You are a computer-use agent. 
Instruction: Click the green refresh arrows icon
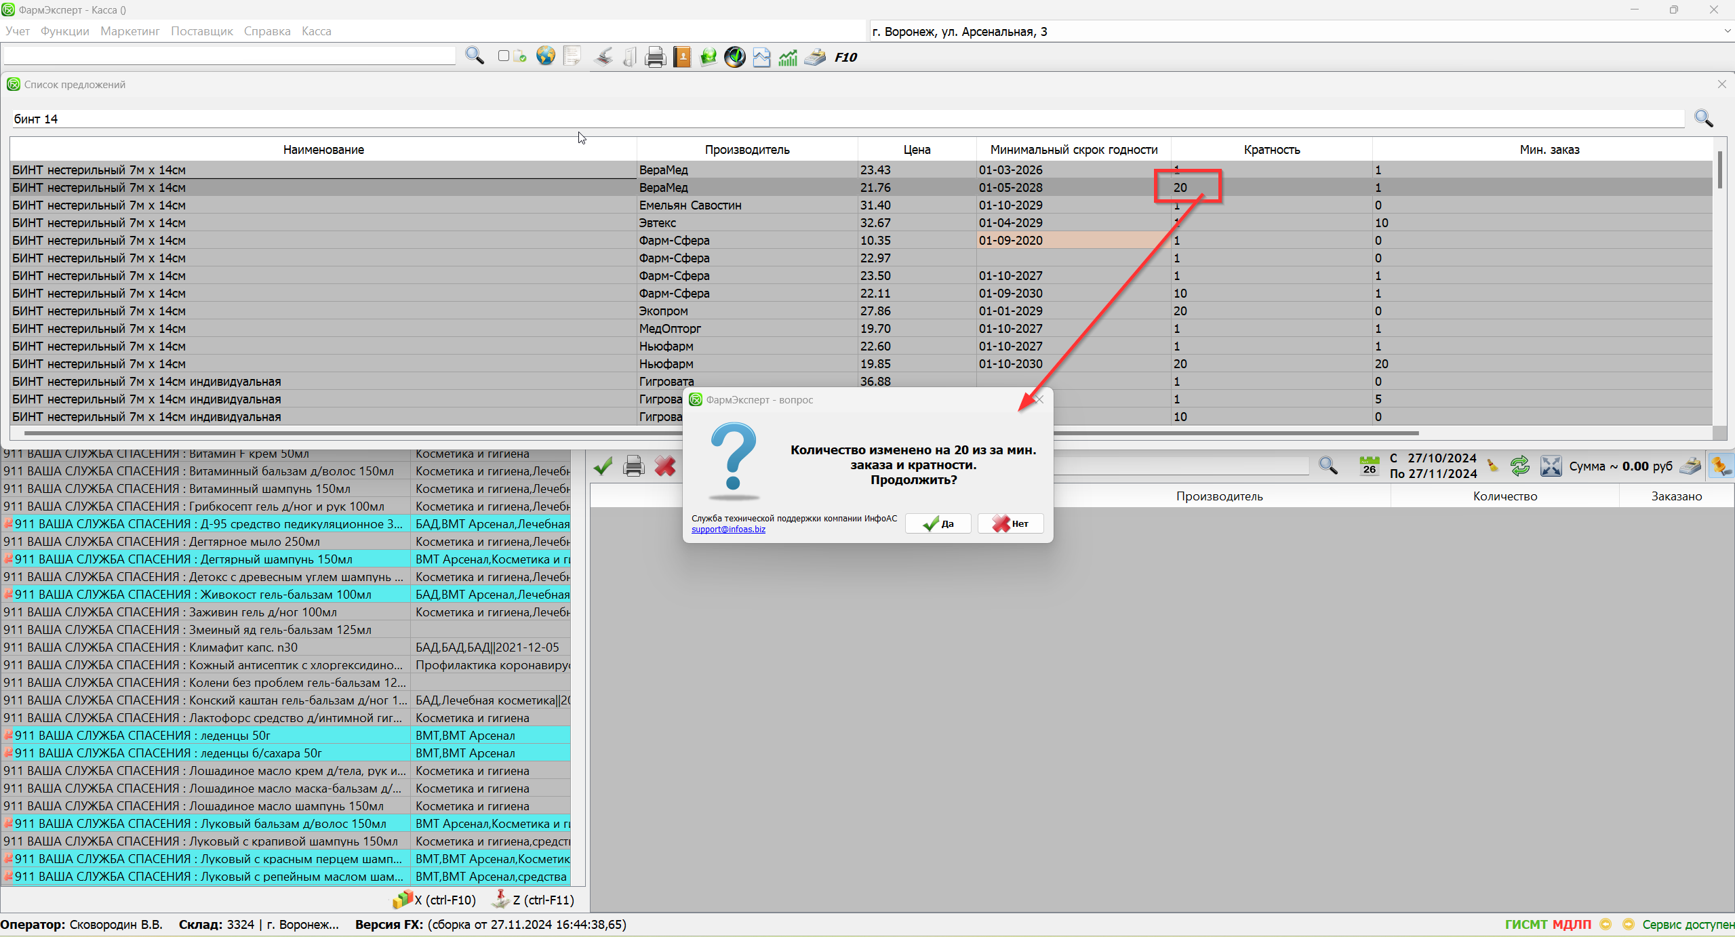point(1520,466)
